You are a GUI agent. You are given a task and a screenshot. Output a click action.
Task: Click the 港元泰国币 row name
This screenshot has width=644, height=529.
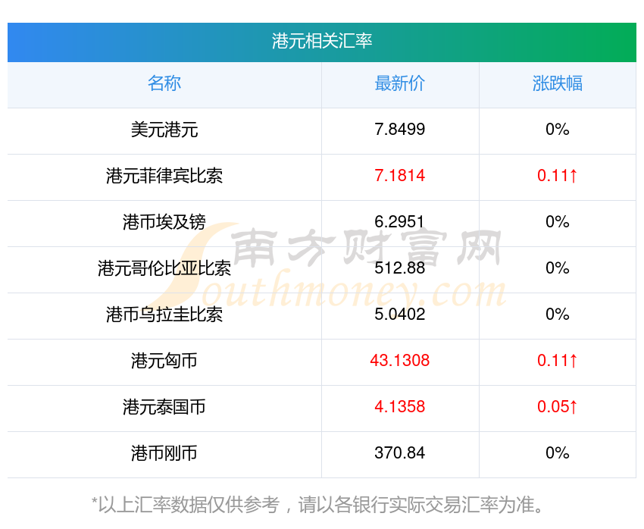164,407
